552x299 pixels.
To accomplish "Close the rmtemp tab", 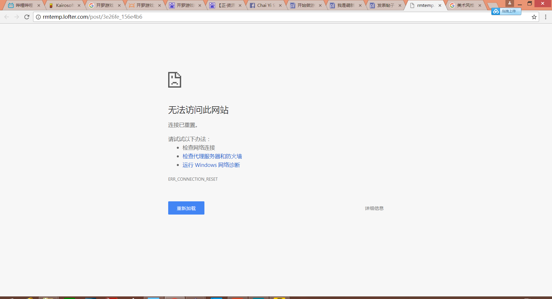I will point(440,5).
